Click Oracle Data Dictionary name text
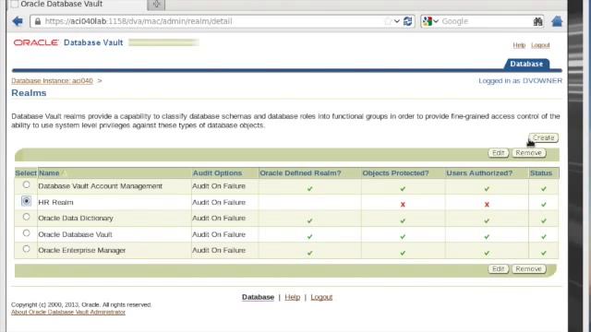Viewport: 591px width, 332px height. (76, 219)
